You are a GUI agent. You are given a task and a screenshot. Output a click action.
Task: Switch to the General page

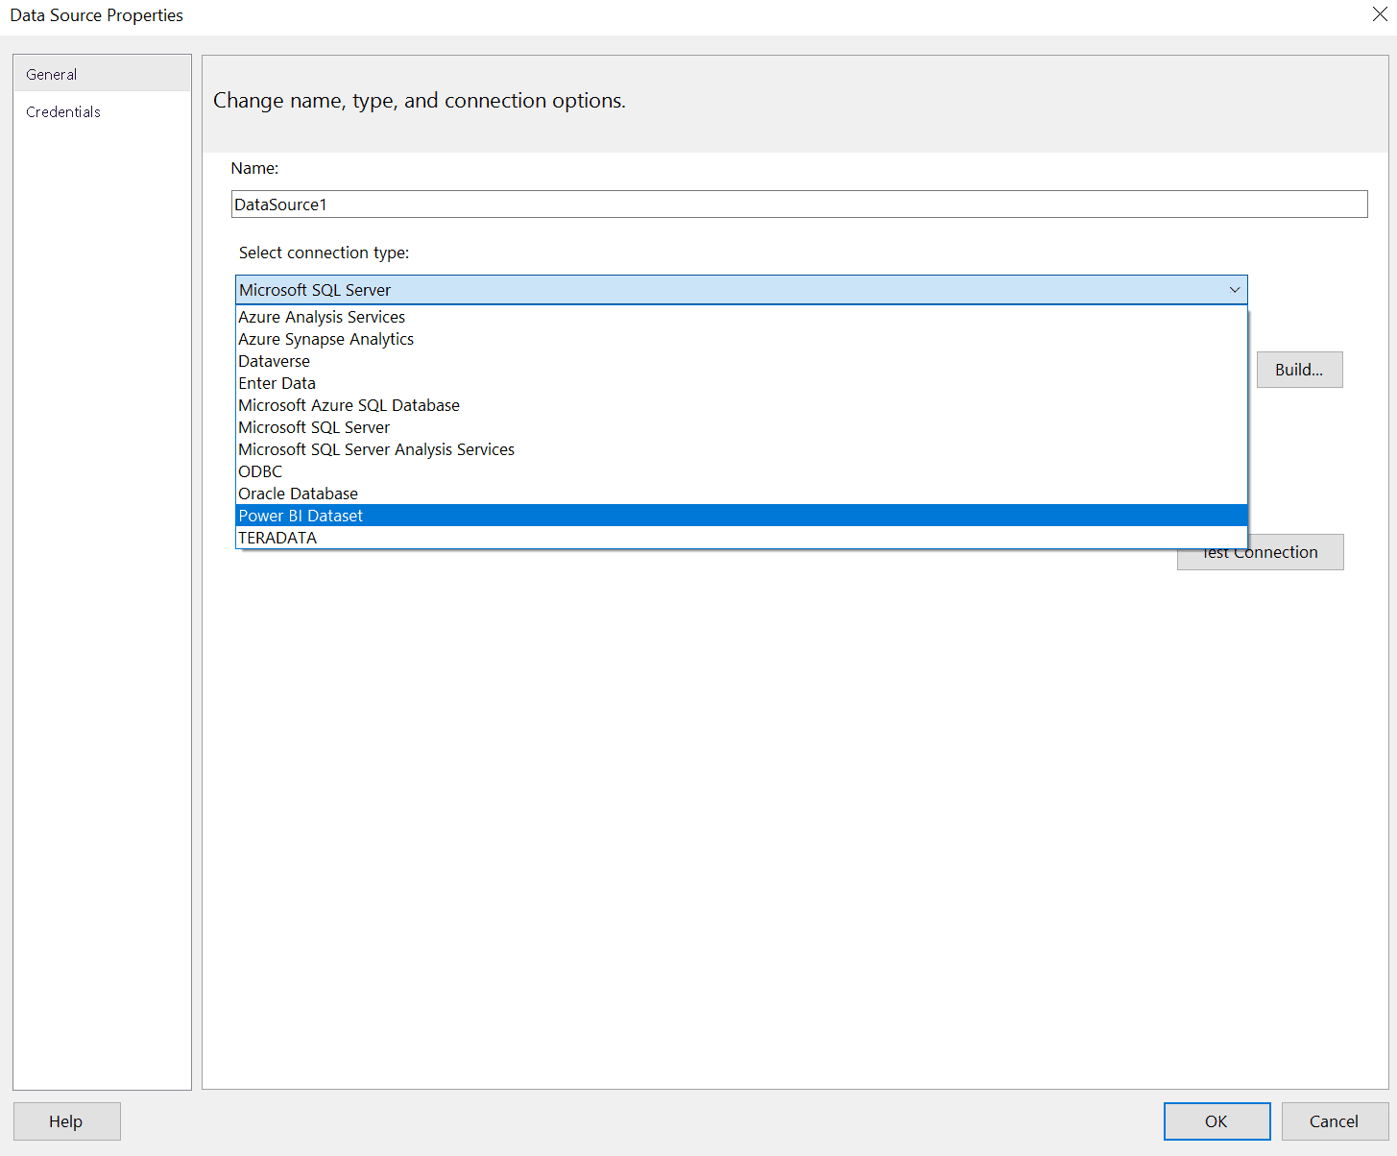coord(52,74)
